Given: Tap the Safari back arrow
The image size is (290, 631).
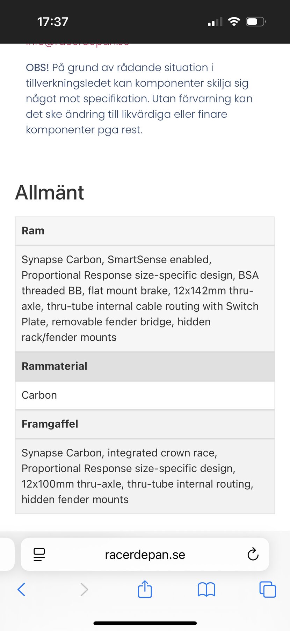Looking at the screenshot, I should pos(22,589).
